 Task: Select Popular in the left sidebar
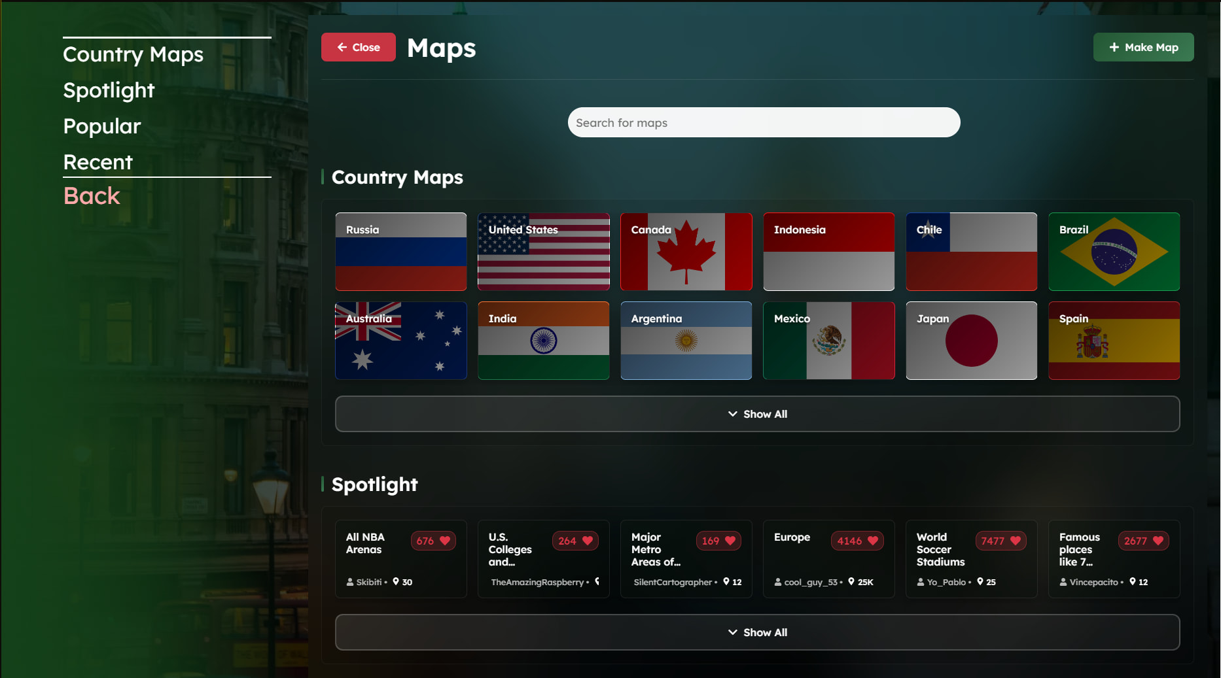click(102, 126)
